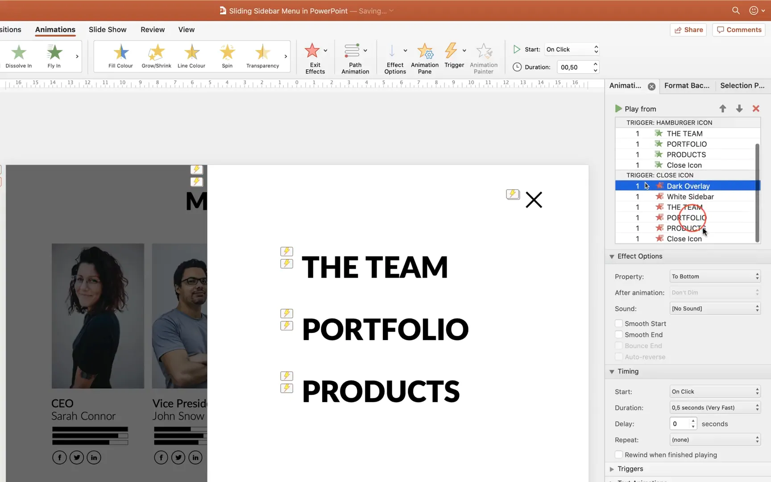Open the search magnifier in title bar
771x482 pixels.
pos(736,10)
